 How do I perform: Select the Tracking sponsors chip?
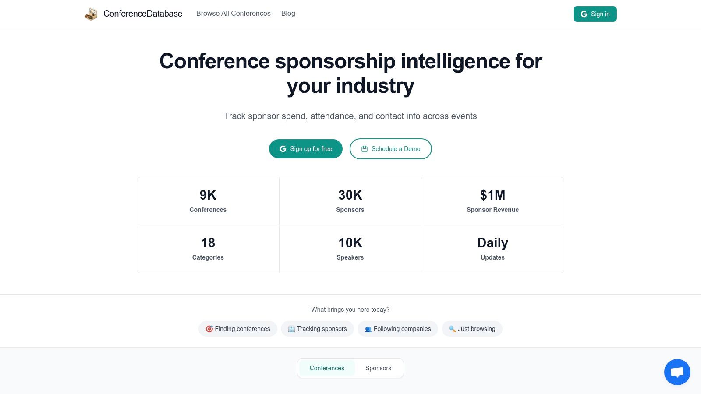point(317,329)
